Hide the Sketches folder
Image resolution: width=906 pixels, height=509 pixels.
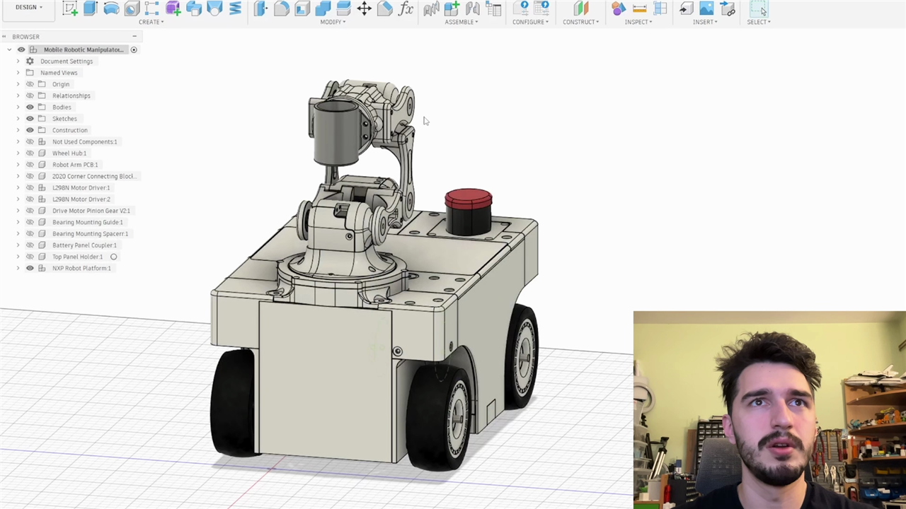point(30,119)
